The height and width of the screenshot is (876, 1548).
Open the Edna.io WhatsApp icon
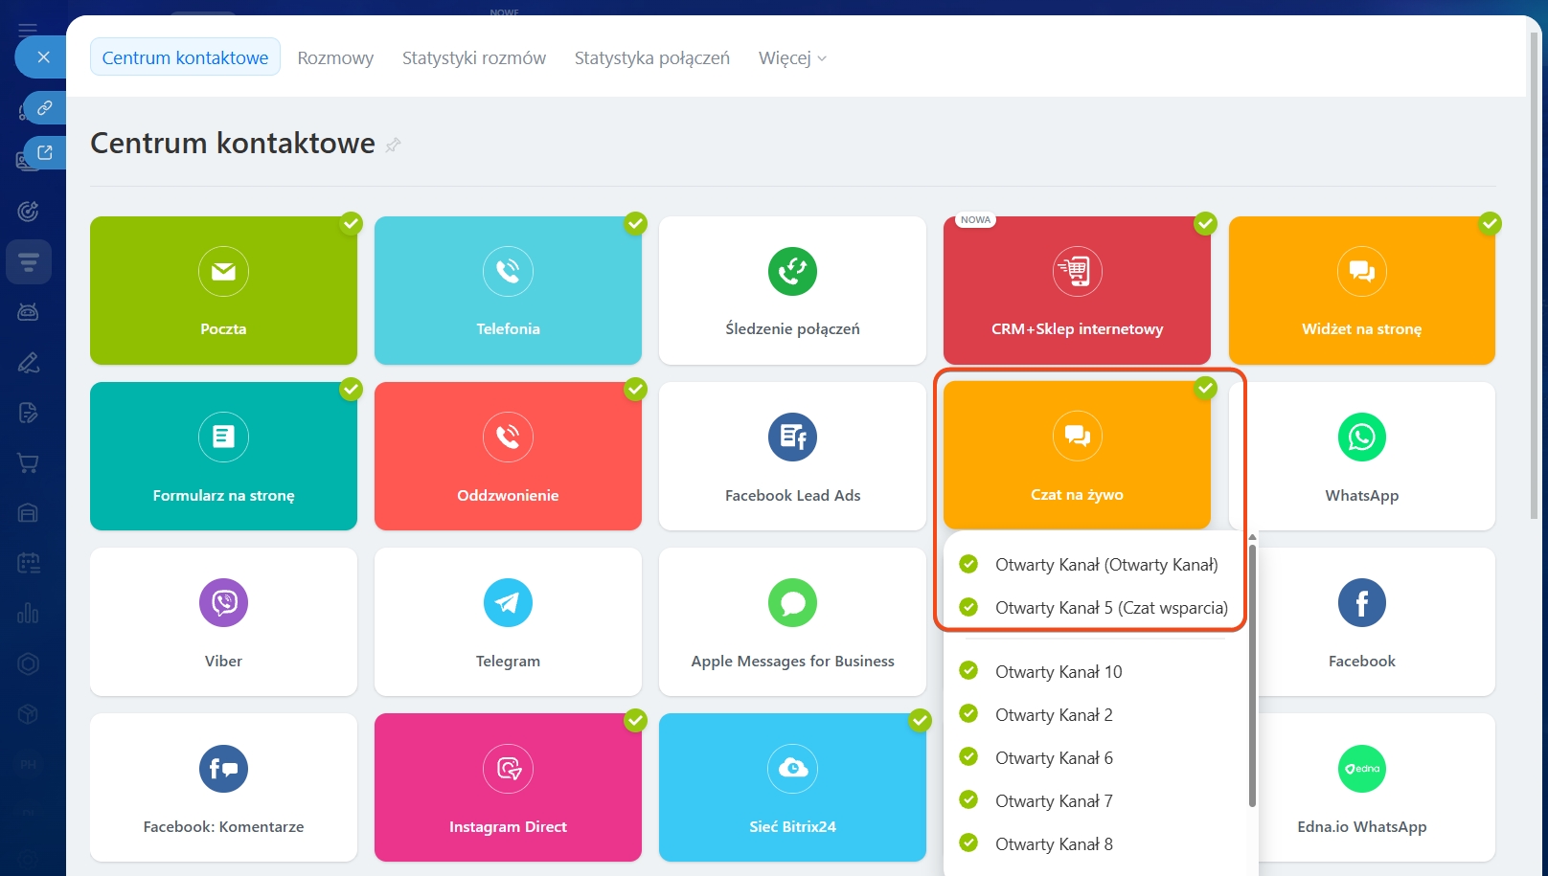click(1361, 768)
